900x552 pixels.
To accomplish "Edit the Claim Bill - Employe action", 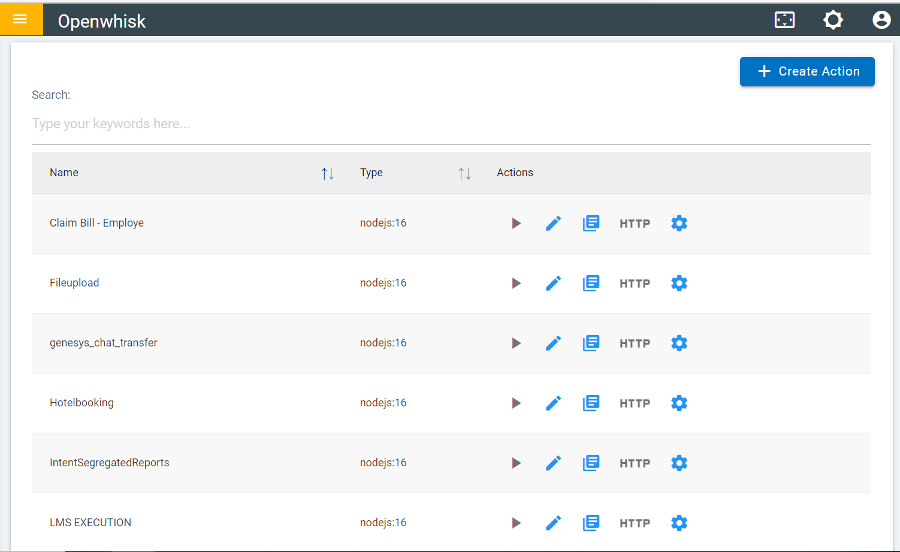I will pos(554,224).
